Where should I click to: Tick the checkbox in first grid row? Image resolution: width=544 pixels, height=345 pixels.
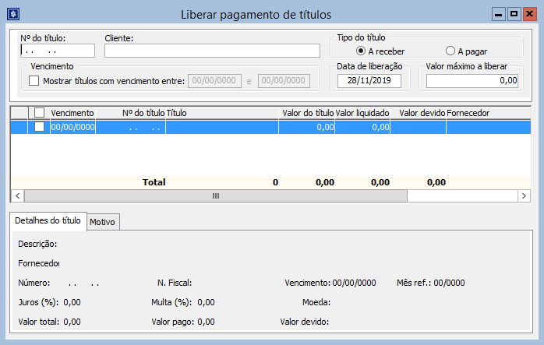[x=40, y=127]
